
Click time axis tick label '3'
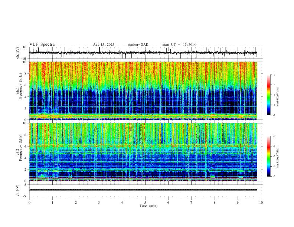(99, 203)
